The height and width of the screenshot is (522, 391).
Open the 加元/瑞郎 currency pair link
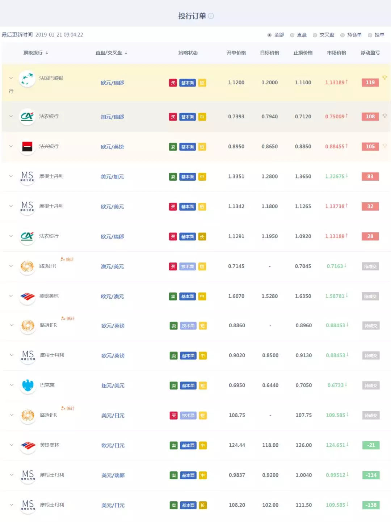[112, 117]
